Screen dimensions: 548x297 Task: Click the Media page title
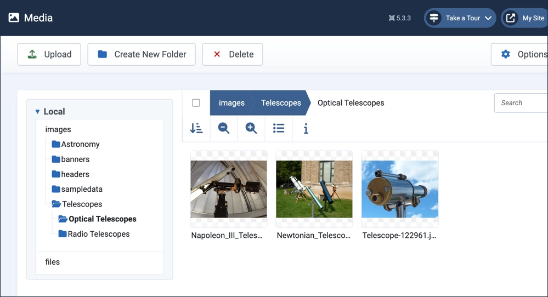click(38, 18)
